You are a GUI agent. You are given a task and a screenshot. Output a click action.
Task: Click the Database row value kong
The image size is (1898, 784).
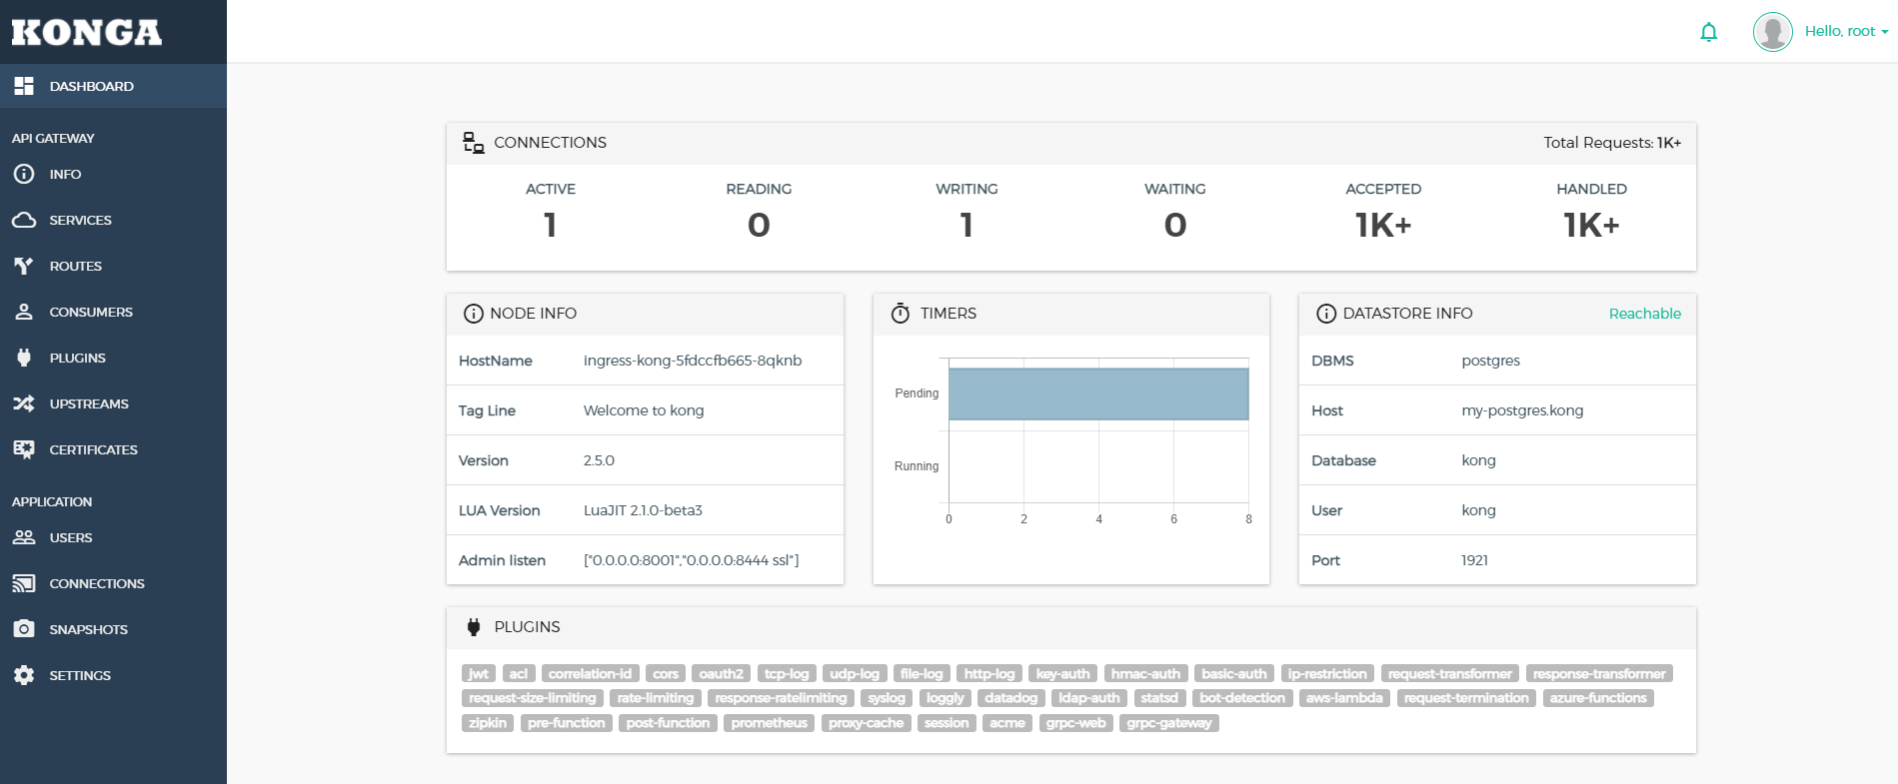(x=1478, y=460)
